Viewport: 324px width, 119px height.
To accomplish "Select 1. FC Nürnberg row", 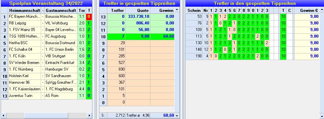I will [x=46, y=69].
